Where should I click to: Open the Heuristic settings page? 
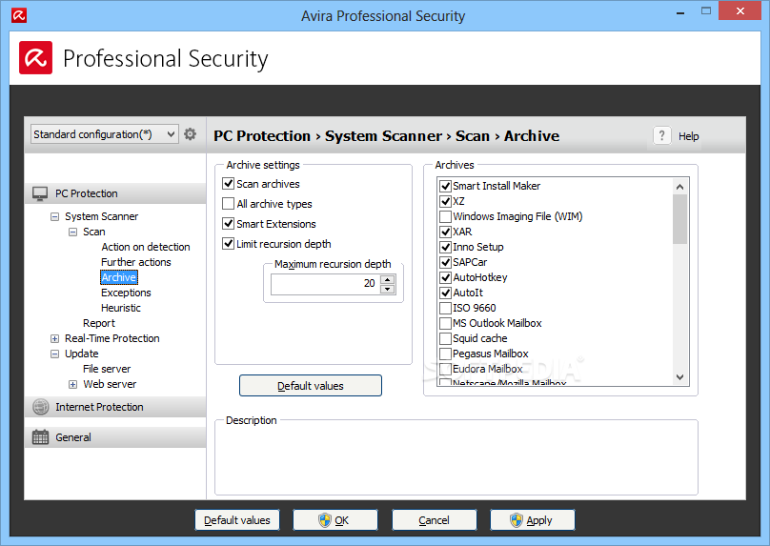pyautogui.click(x=121, y=308)
